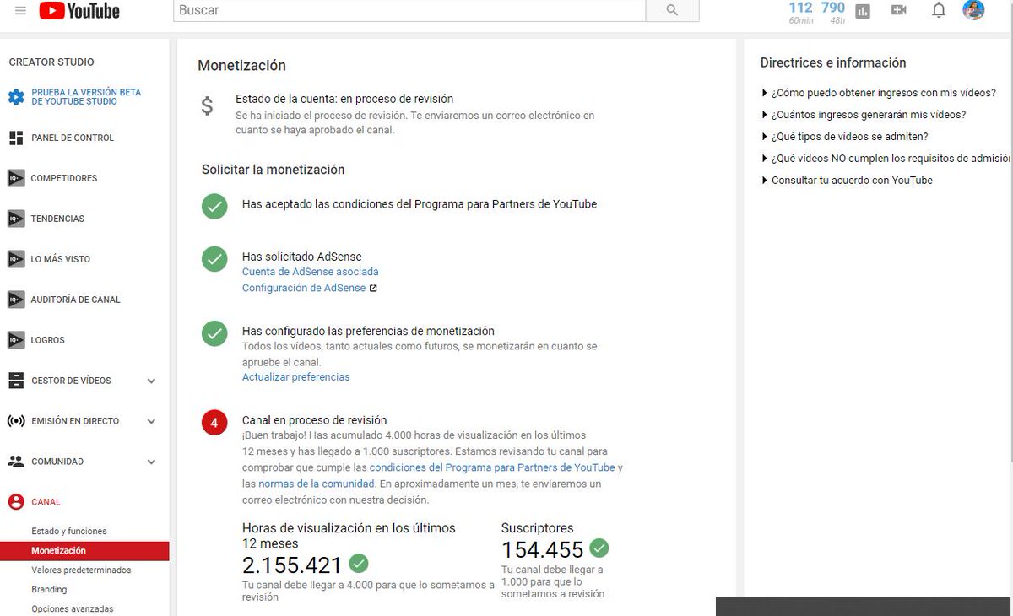Open Tendencias in sidebar
This screenshot has height=616, width=1013.
(x=58, y=219)
